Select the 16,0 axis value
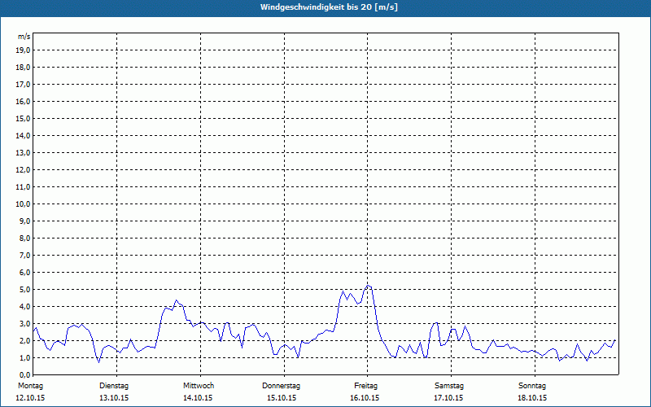Screen dimensions: 651x407 point(24,101)
